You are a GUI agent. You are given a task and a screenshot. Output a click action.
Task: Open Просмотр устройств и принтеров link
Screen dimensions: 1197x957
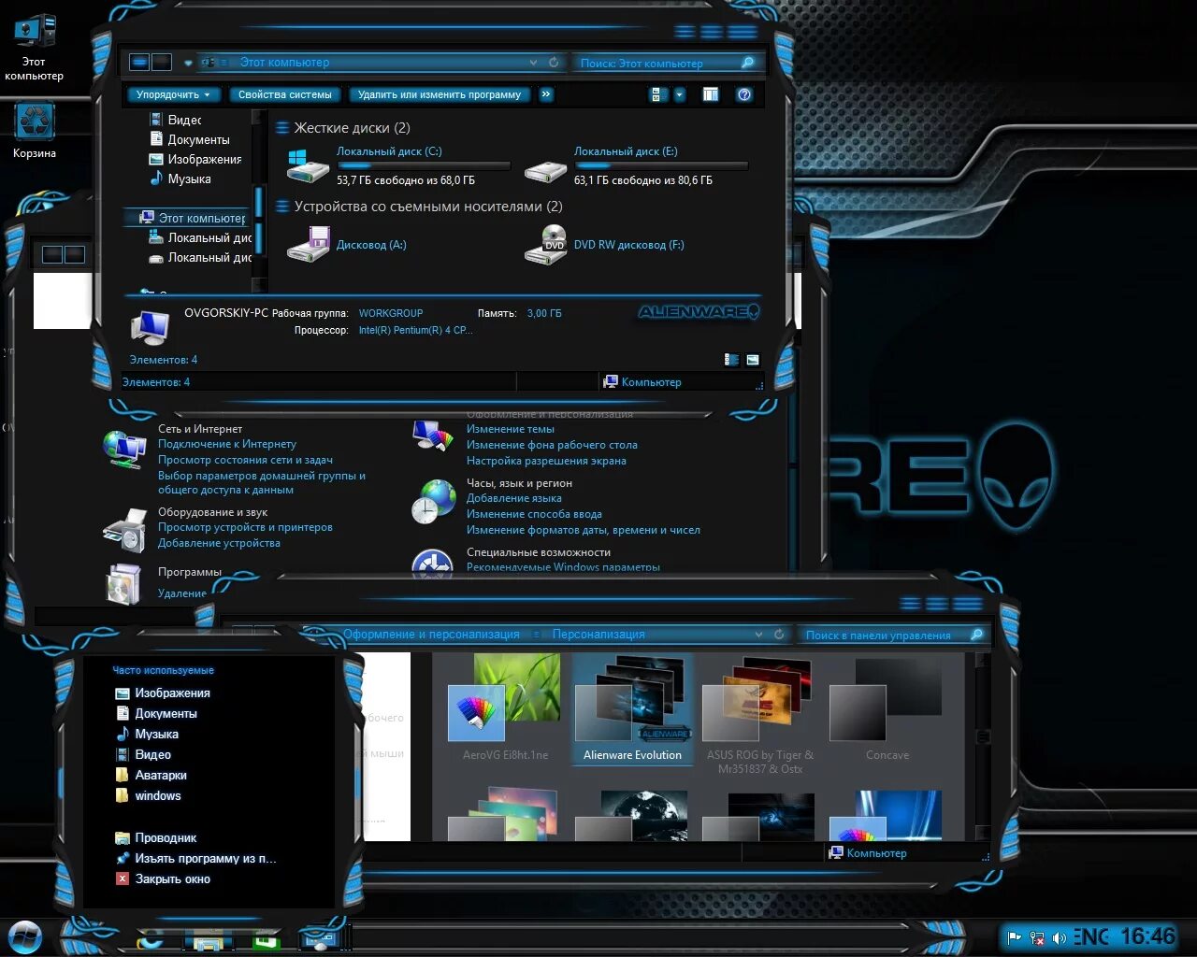click(245, 527)
